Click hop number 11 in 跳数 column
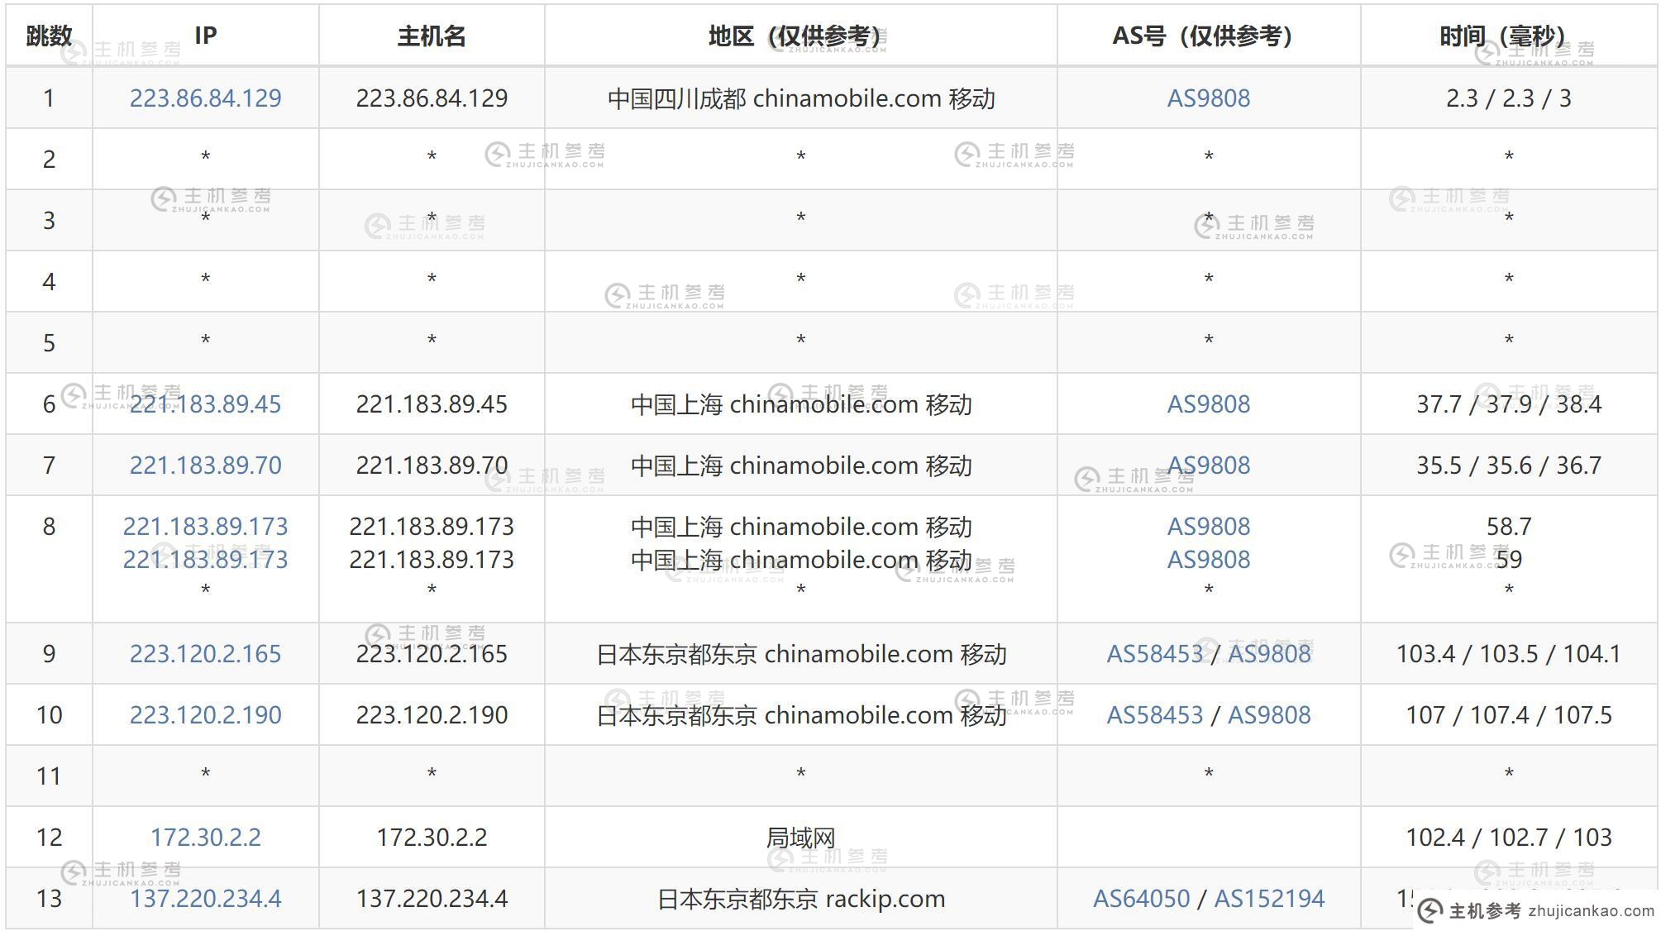This screenshot has height=931, width=1661. coord(49,776)
